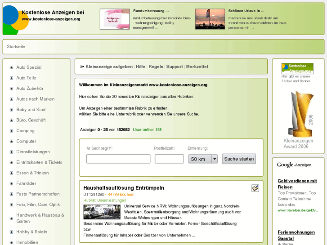Expand Autos nach Marken plus icon
Screen dimensions: 327x245
pyautogui.click(x=12, y=99)
